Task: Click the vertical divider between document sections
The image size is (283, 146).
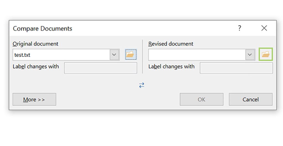Action: [142, 56]
